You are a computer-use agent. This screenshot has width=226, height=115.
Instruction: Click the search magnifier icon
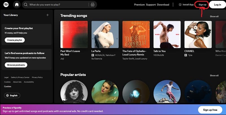pos(26,5)
